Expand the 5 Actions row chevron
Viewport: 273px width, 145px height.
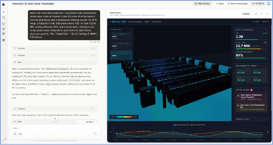pyautogui.click(x=96, y=48)
